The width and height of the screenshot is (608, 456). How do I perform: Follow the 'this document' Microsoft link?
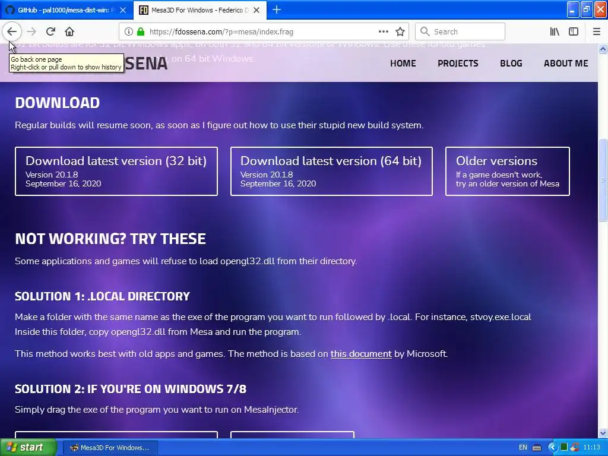pos(361,354)
